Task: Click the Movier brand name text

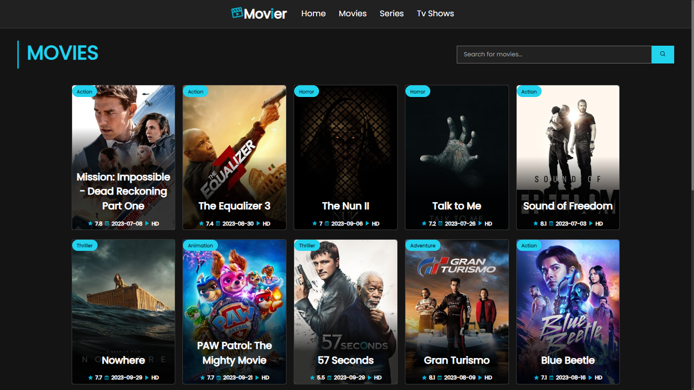Action: pos(265,14)
